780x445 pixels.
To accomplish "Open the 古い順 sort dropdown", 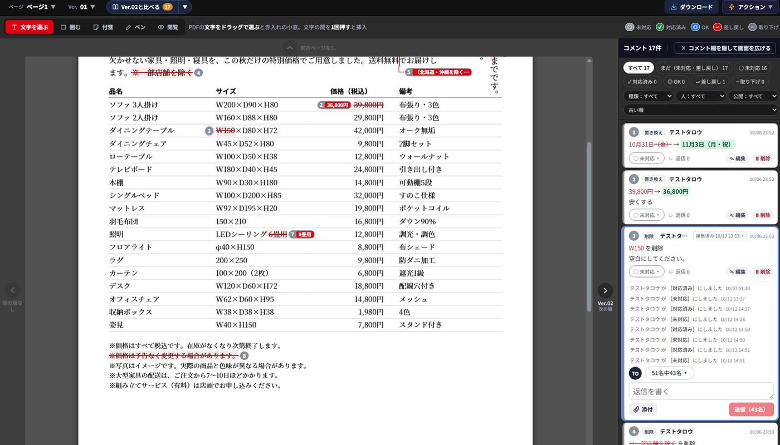I will click(x=700, y=110).
